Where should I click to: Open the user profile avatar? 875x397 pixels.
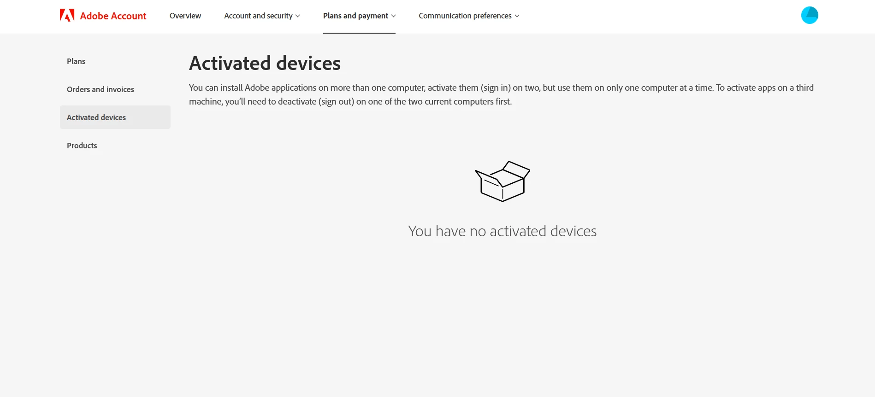(x=810, y=15)
